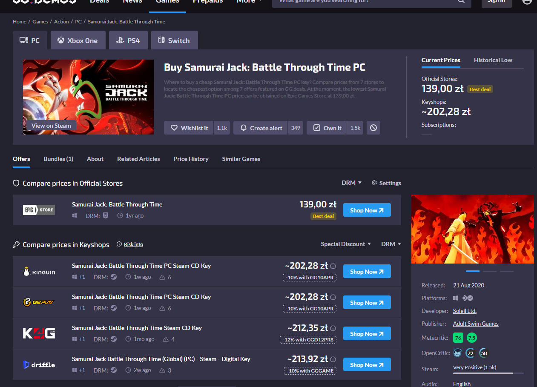Click the user account avatar icon
Screen dimensions: 537x387
(527, 1)
